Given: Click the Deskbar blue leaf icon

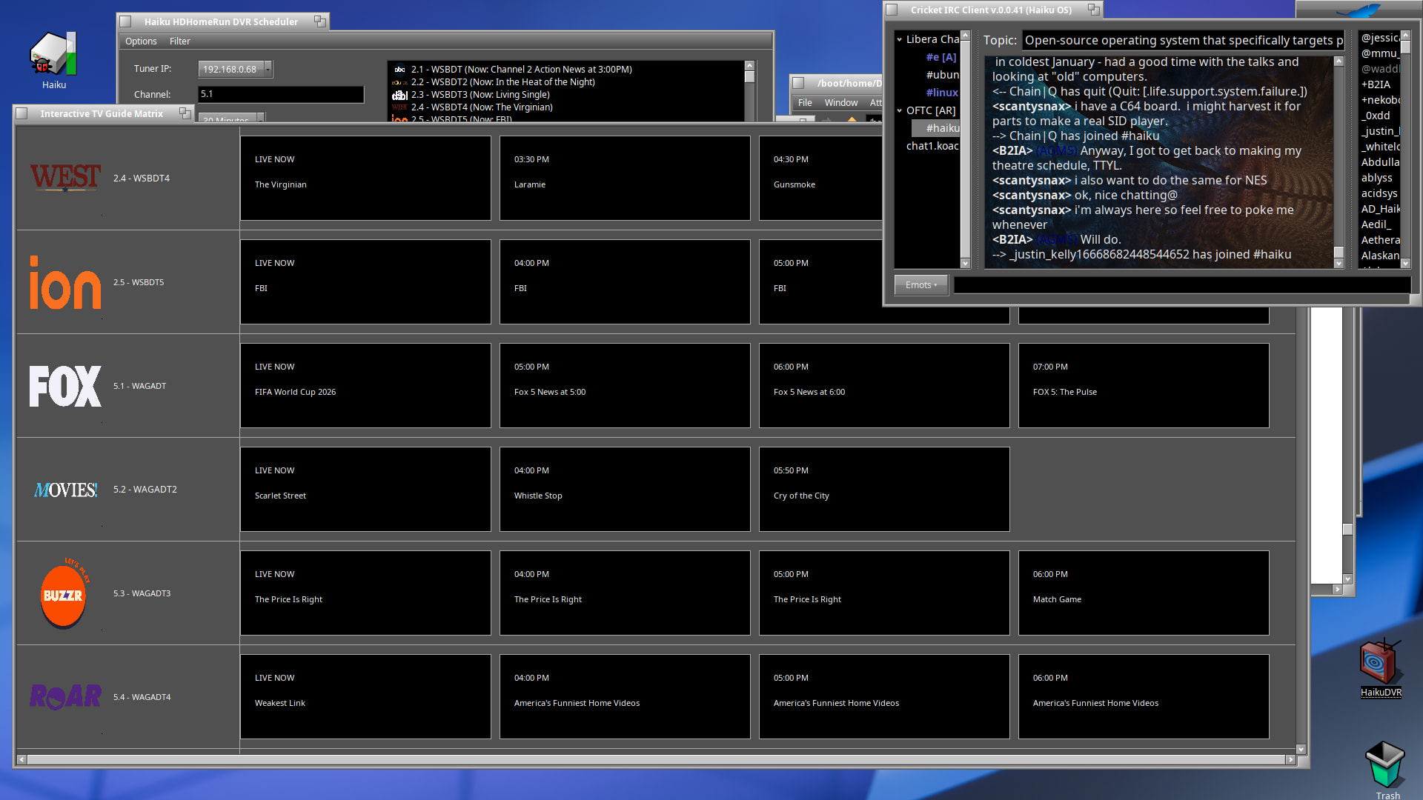Looking at the screenshot, I should 1359,10.
